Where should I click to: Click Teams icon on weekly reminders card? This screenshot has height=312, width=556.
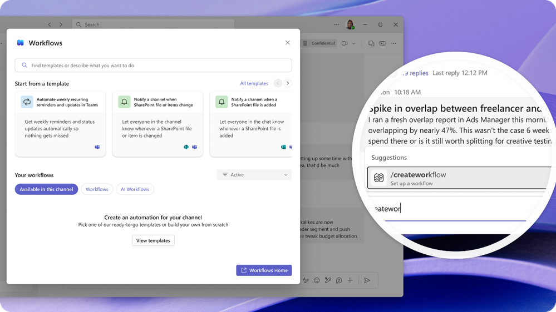[97, 147]
